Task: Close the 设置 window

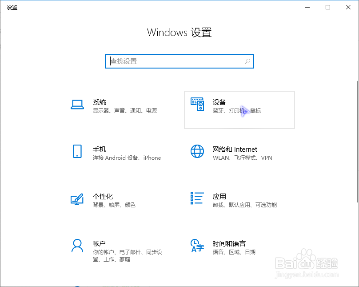Action: [348, 7]
